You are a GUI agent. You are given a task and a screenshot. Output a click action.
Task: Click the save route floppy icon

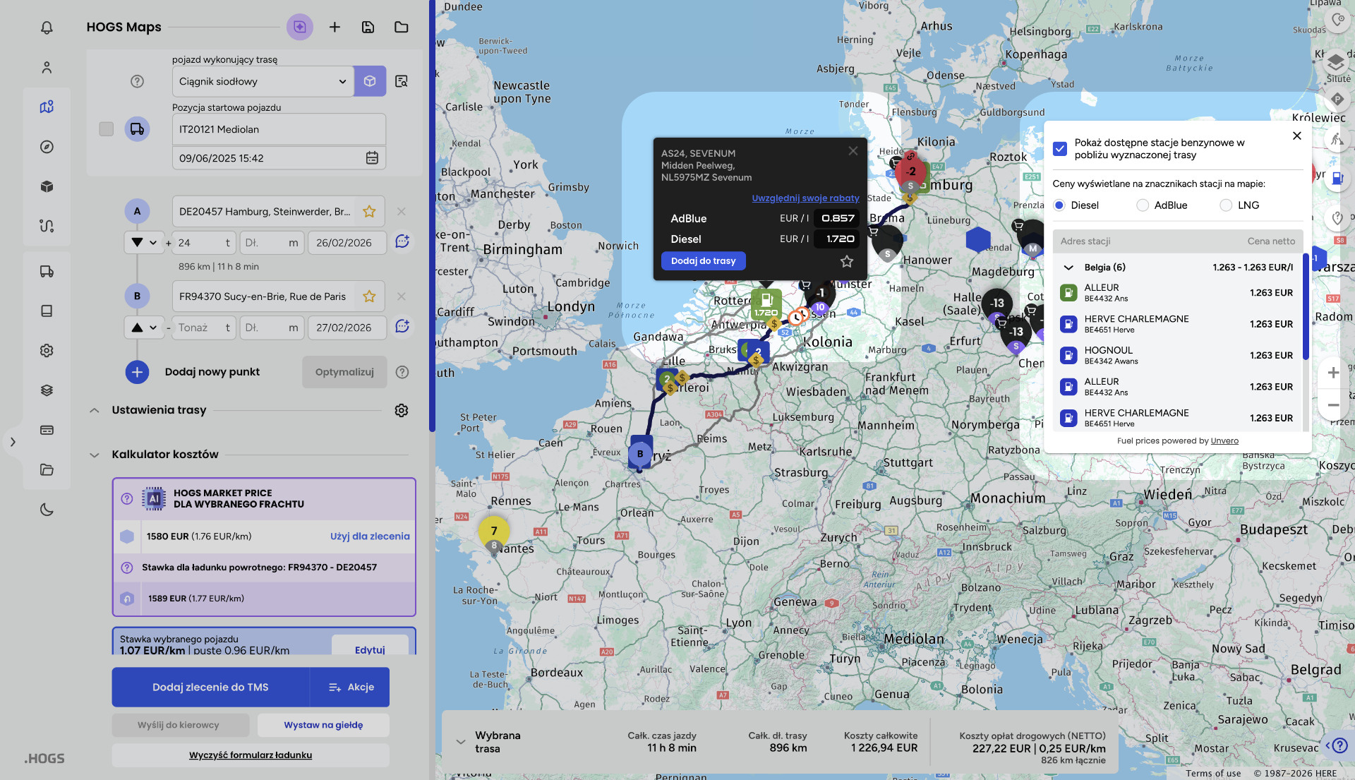(x=368, y=27)
